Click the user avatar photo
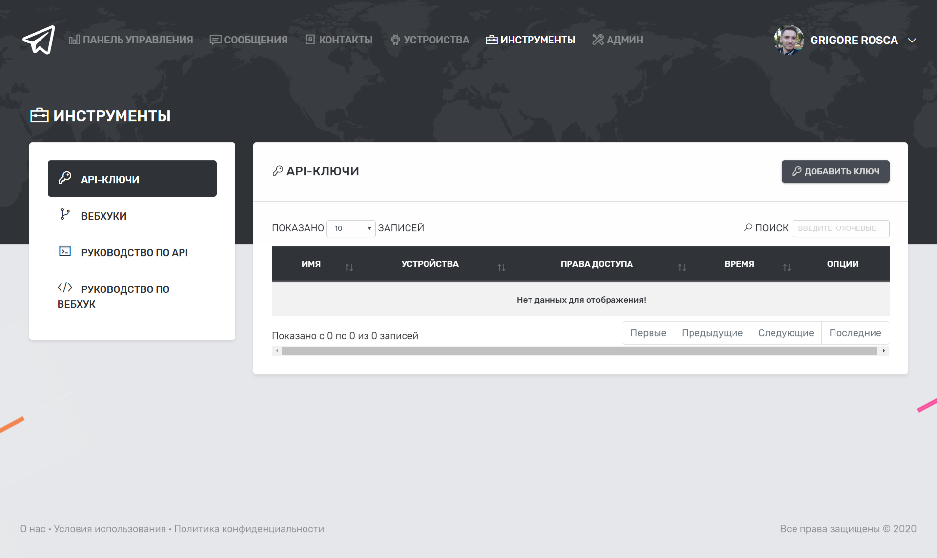 [x=789, y=40]
